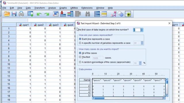This screenshot has width=184, height=103.
Task: Open the File menu
Action: (x=4, y=8)
